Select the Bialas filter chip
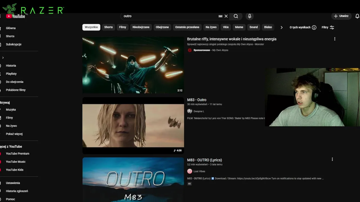 pyautogui.click(x=268, y=27)
